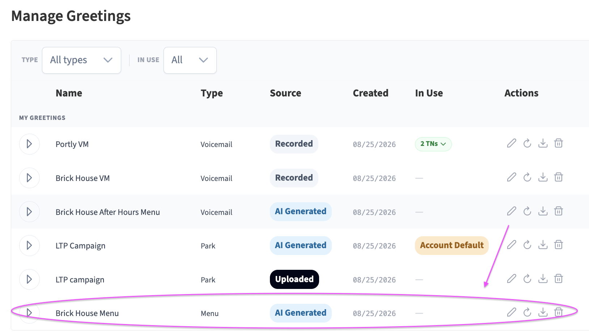589x333 pixels.
Task: Edit Brick House After Hours Menu greeting
Action: coord(512,211)
